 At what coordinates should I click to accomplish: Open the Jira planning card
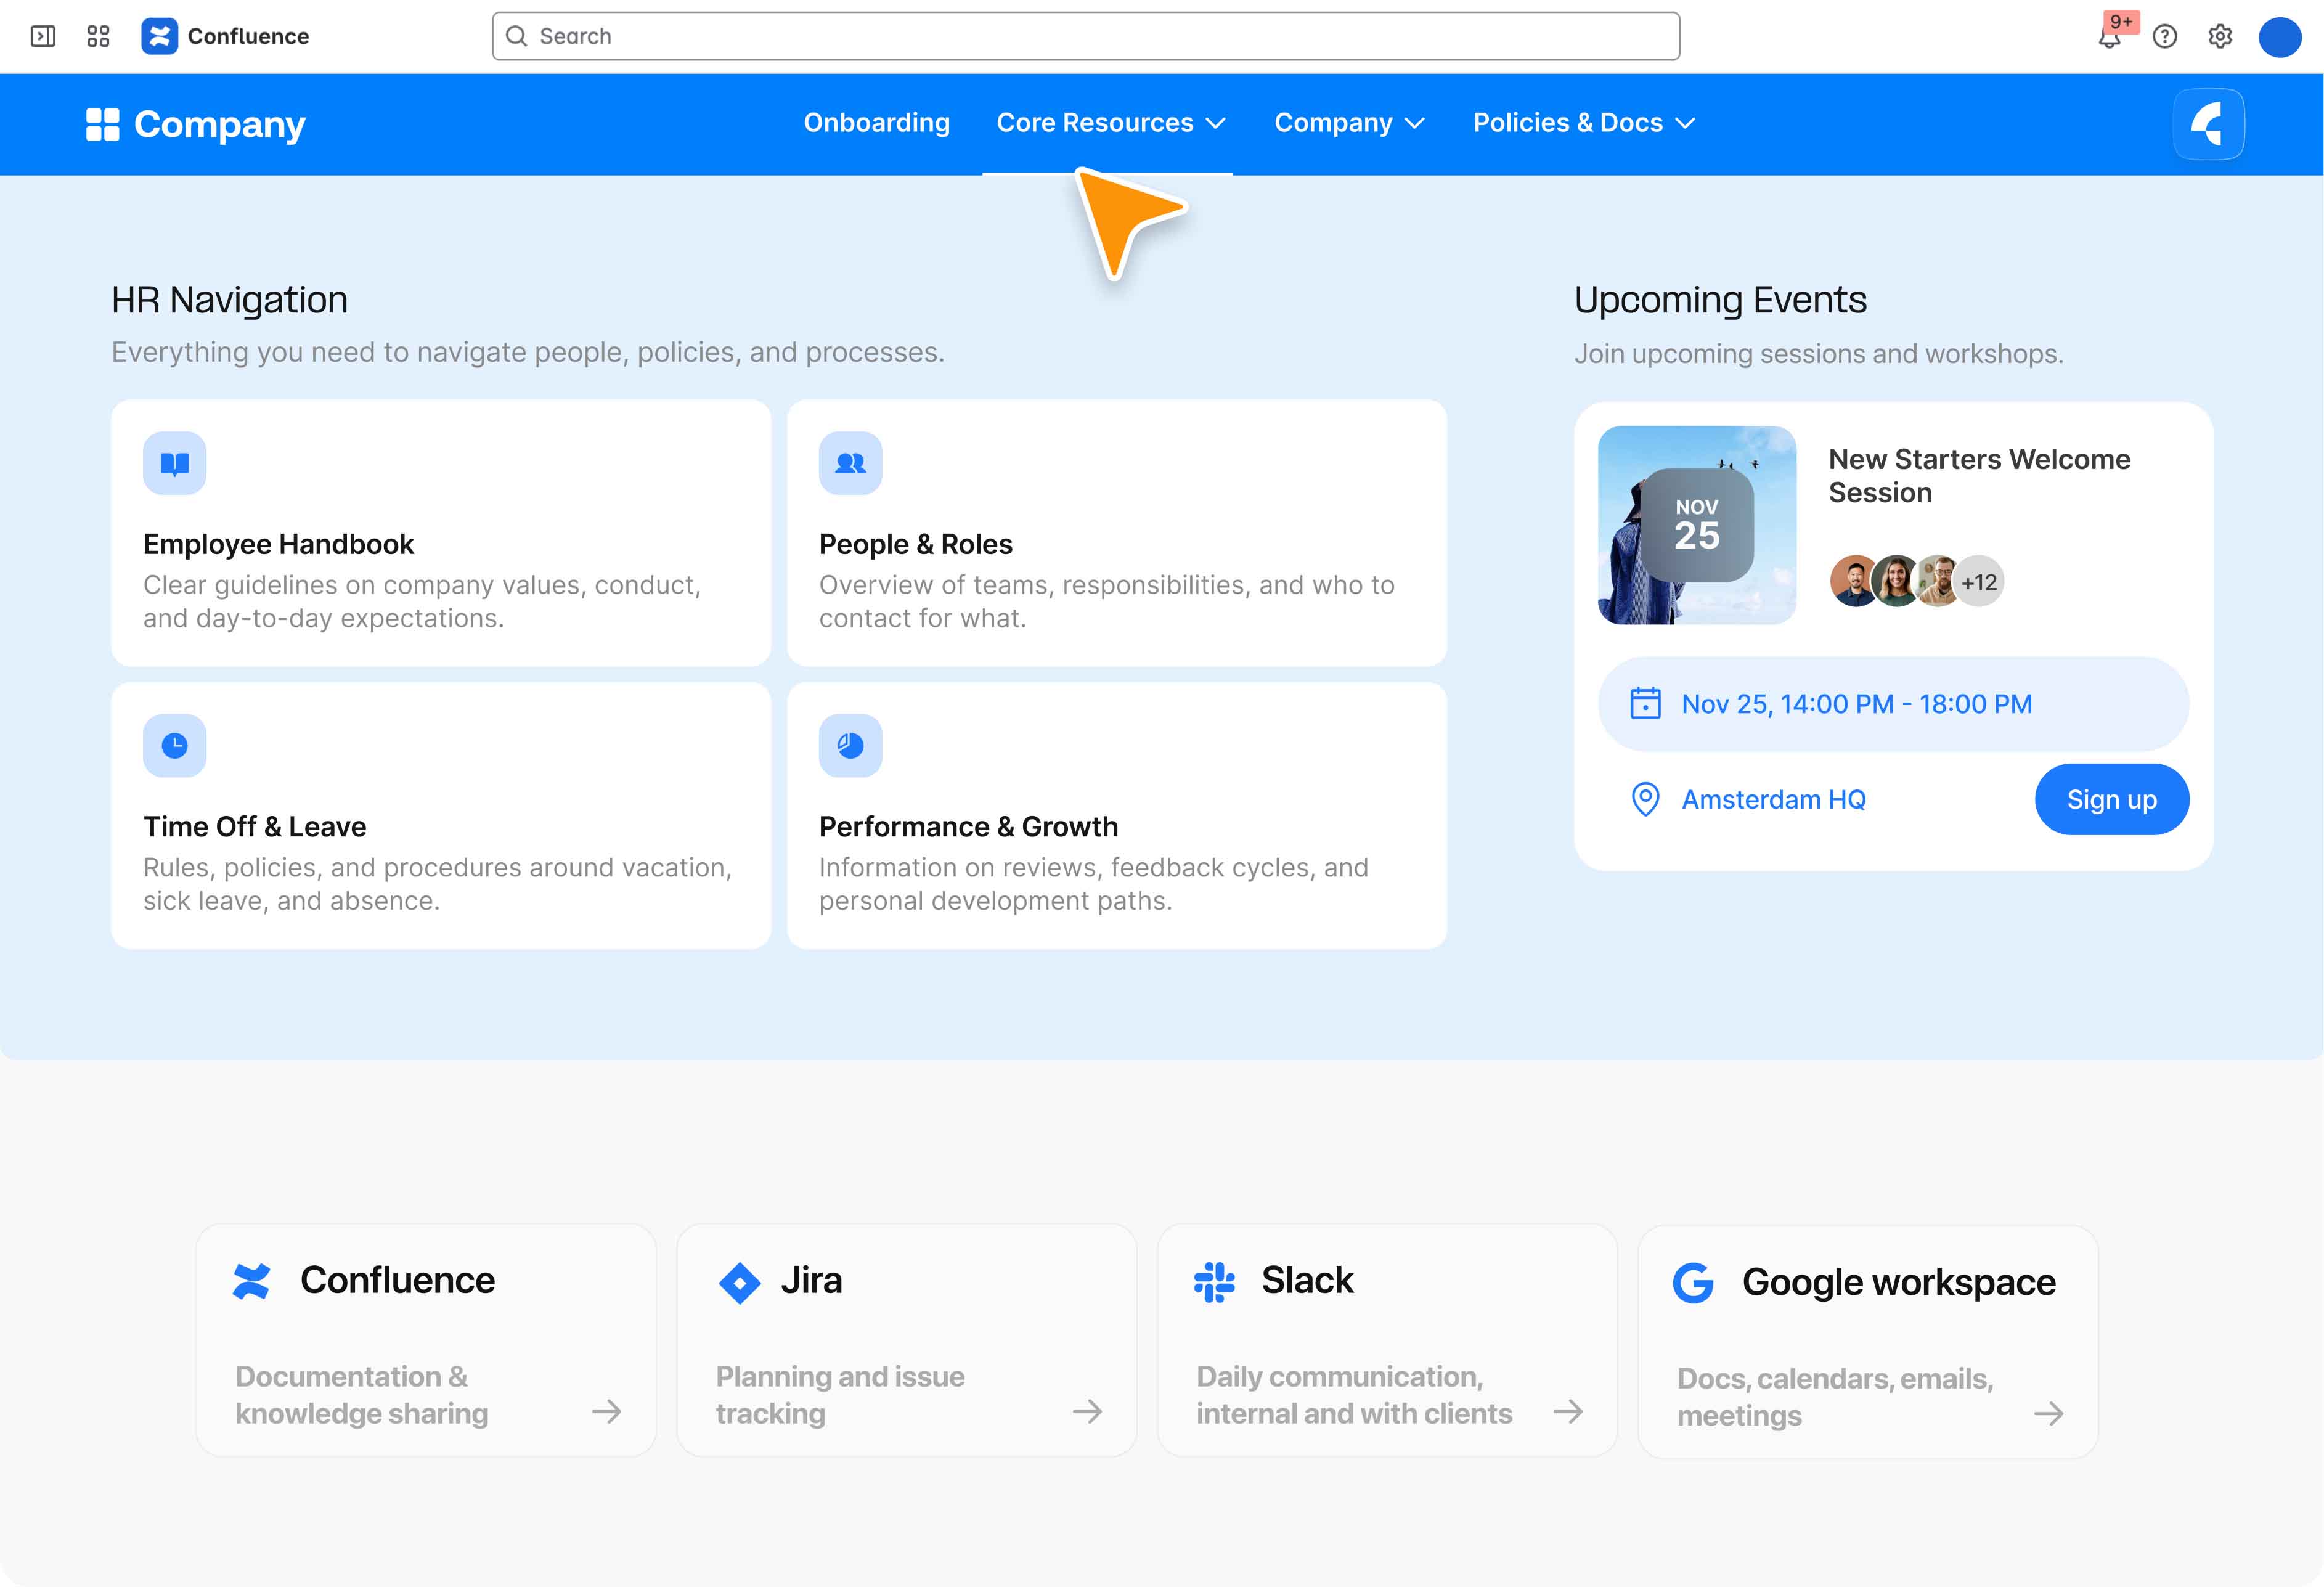[906, 1340]
